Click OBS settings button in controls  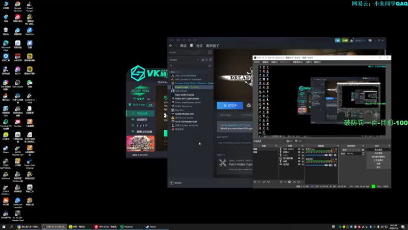coord(378,164)
